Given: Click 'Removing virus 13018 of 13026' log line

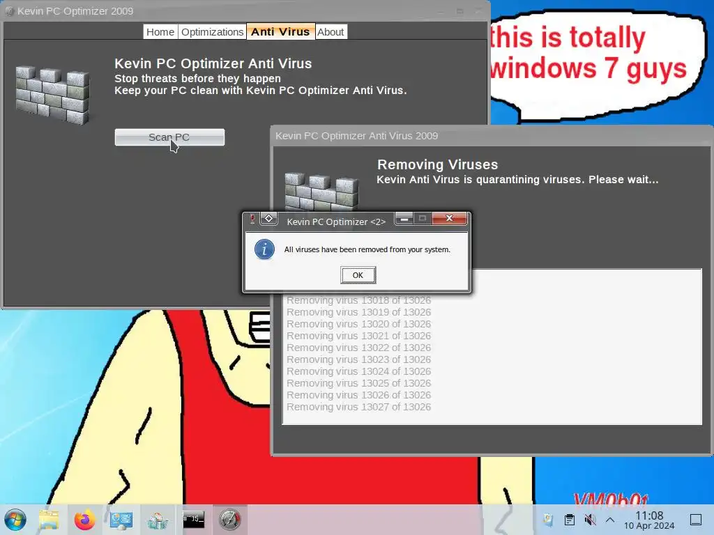Looking at the screenshot, I should (359, 300).
